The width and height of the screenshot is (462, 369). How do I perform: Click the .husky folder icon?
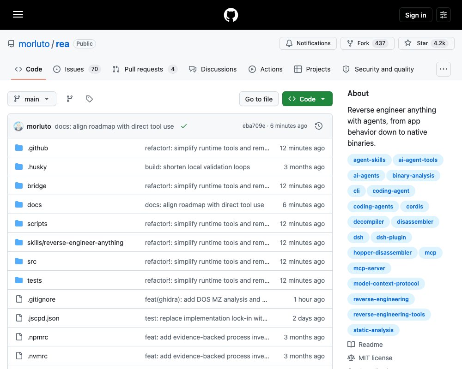tap(19, 167)
